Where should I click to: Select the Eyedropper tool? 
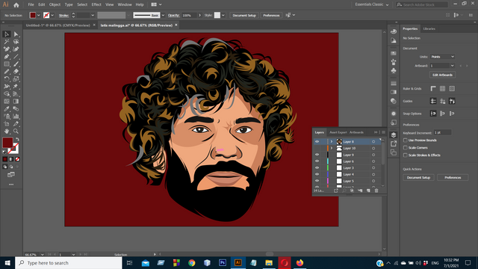click(x=7, y=109)
